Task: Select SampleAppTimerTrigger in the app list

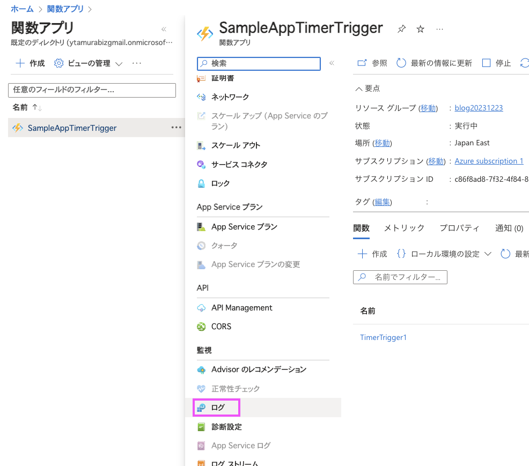Action: tap(72, 128)
